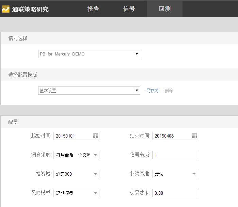Open the 业绩基准 默认 dropdown
238x207 pixels.
175,174
